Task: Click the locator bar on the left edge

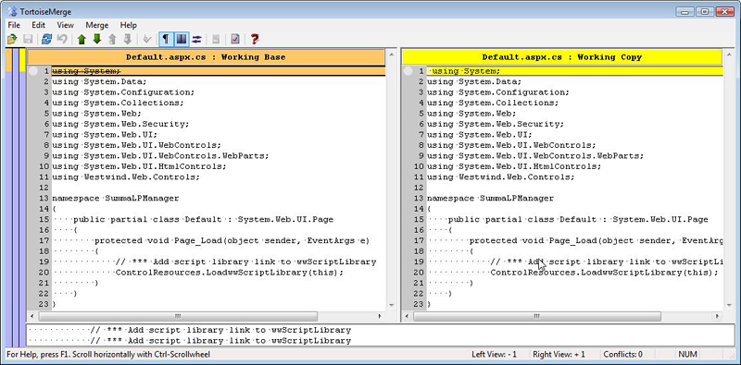Action: [x=16, y=197]
